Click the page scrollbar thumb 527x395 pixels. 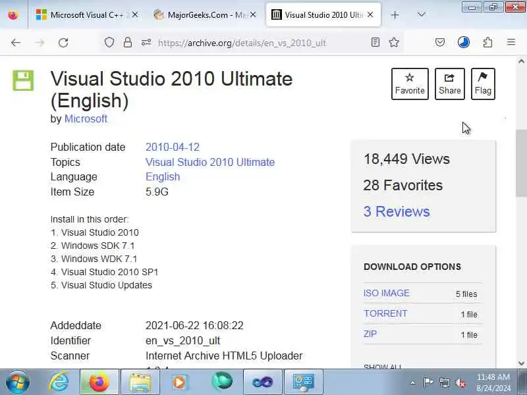tap(521, 163)
